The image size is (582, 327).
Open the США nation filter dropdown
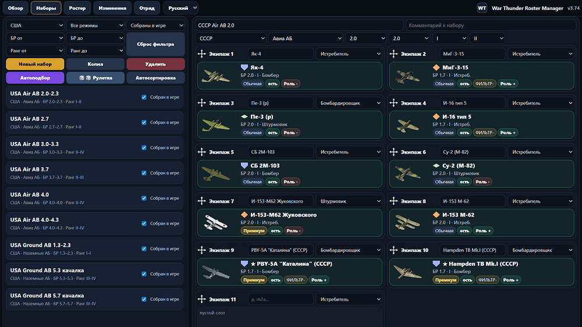[36, 25]
